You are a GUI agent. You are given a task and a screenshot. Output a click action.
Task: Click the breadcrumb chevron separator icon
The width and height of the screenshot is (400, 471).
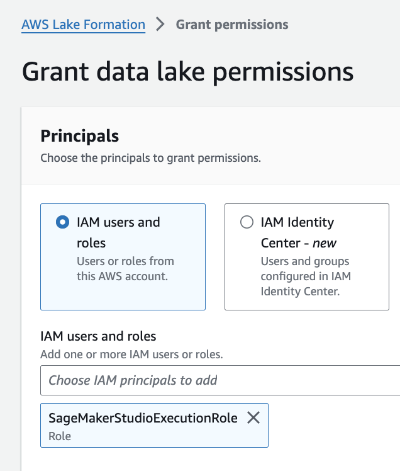(160, 25)
